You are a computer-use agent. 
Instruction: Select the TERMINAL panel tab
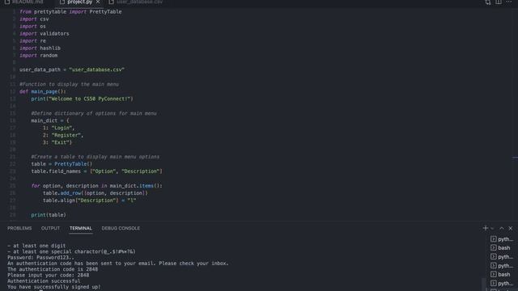(x=81, y=228)
